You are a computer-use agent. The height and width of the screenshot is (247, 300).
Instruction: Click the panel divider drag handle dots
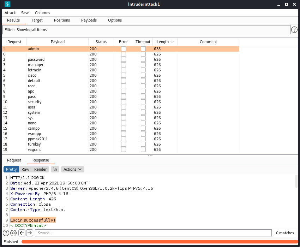(150, 155)
